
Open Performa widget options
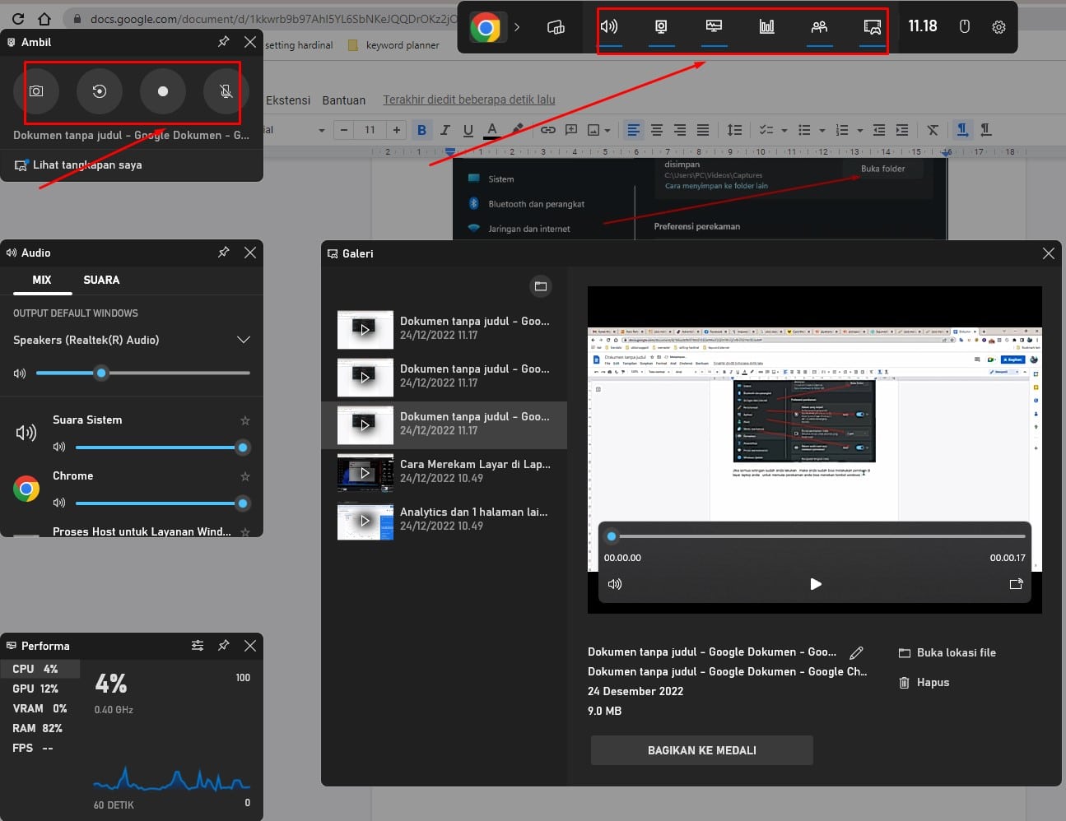click(198, 646)
